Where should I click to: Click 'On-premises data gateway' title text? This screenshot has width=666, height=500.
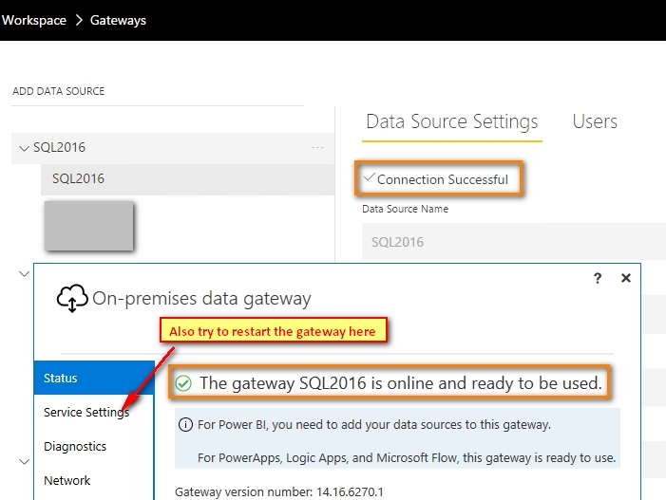(x=201, y=299)
